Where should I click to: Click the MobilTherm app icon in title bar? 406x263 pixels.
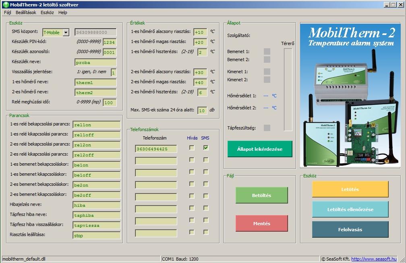[x=6, y=5]
